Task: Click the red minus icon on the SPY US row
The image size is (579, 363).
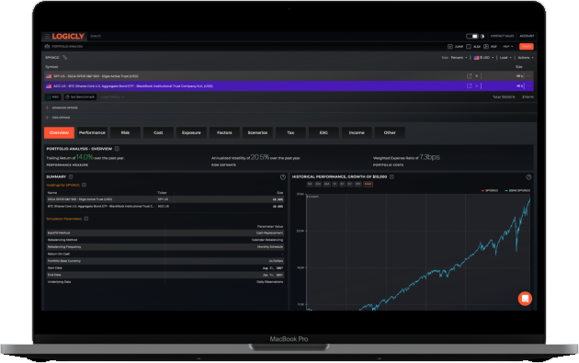Action: 529,76
